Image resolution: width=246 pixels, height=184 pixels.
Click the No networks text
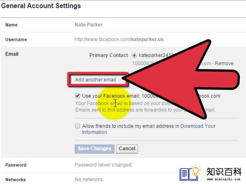point(89,180)
